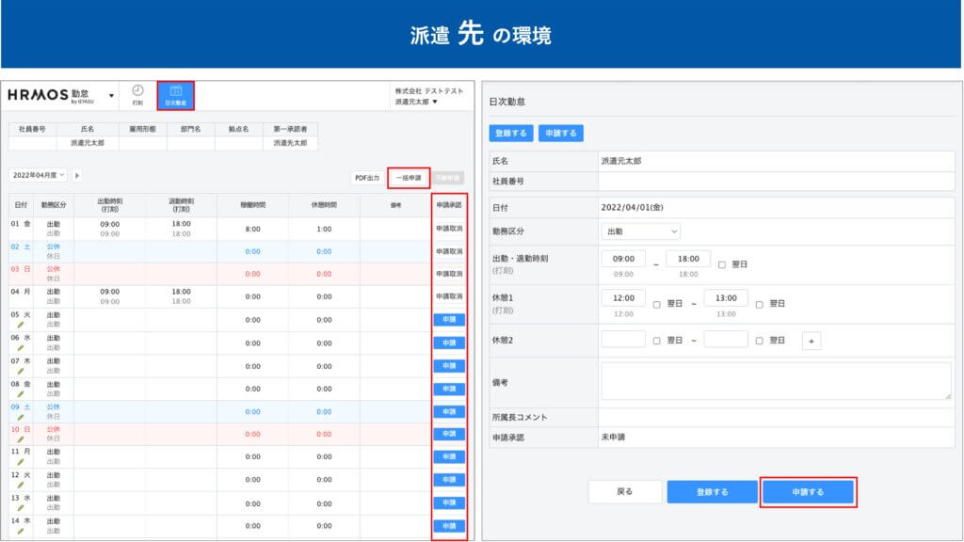The height and width of the screenshot is (542, 964).
Task: Open the 2022年04月度 month dropdown
Action: pos(39,175)
